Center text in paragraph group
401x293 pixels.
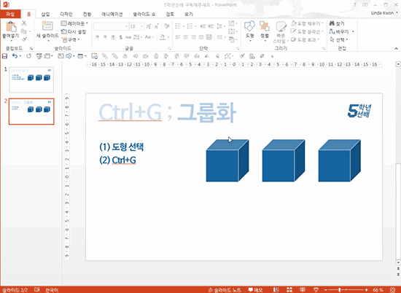pos(186,37)
